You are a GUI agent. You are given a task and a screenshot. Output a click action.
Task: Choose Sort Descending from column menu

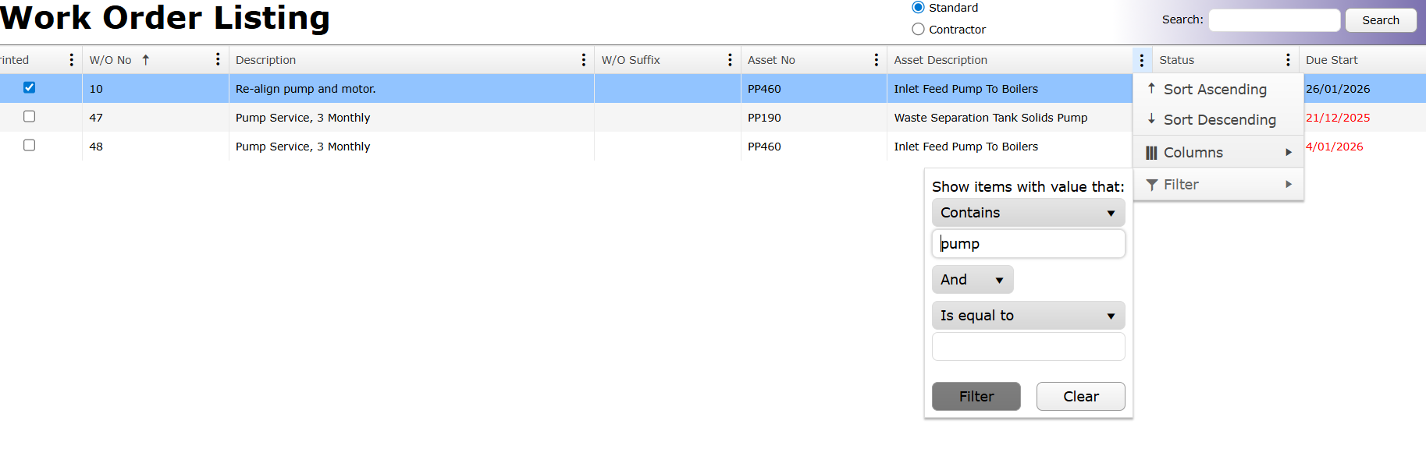[1219, 120]
